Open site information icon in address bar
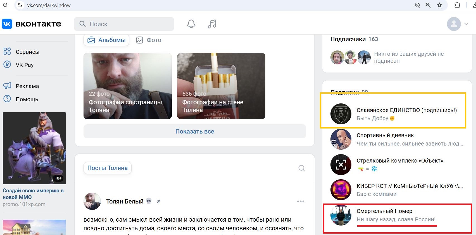476x235 pixels. tap(20, 5)
